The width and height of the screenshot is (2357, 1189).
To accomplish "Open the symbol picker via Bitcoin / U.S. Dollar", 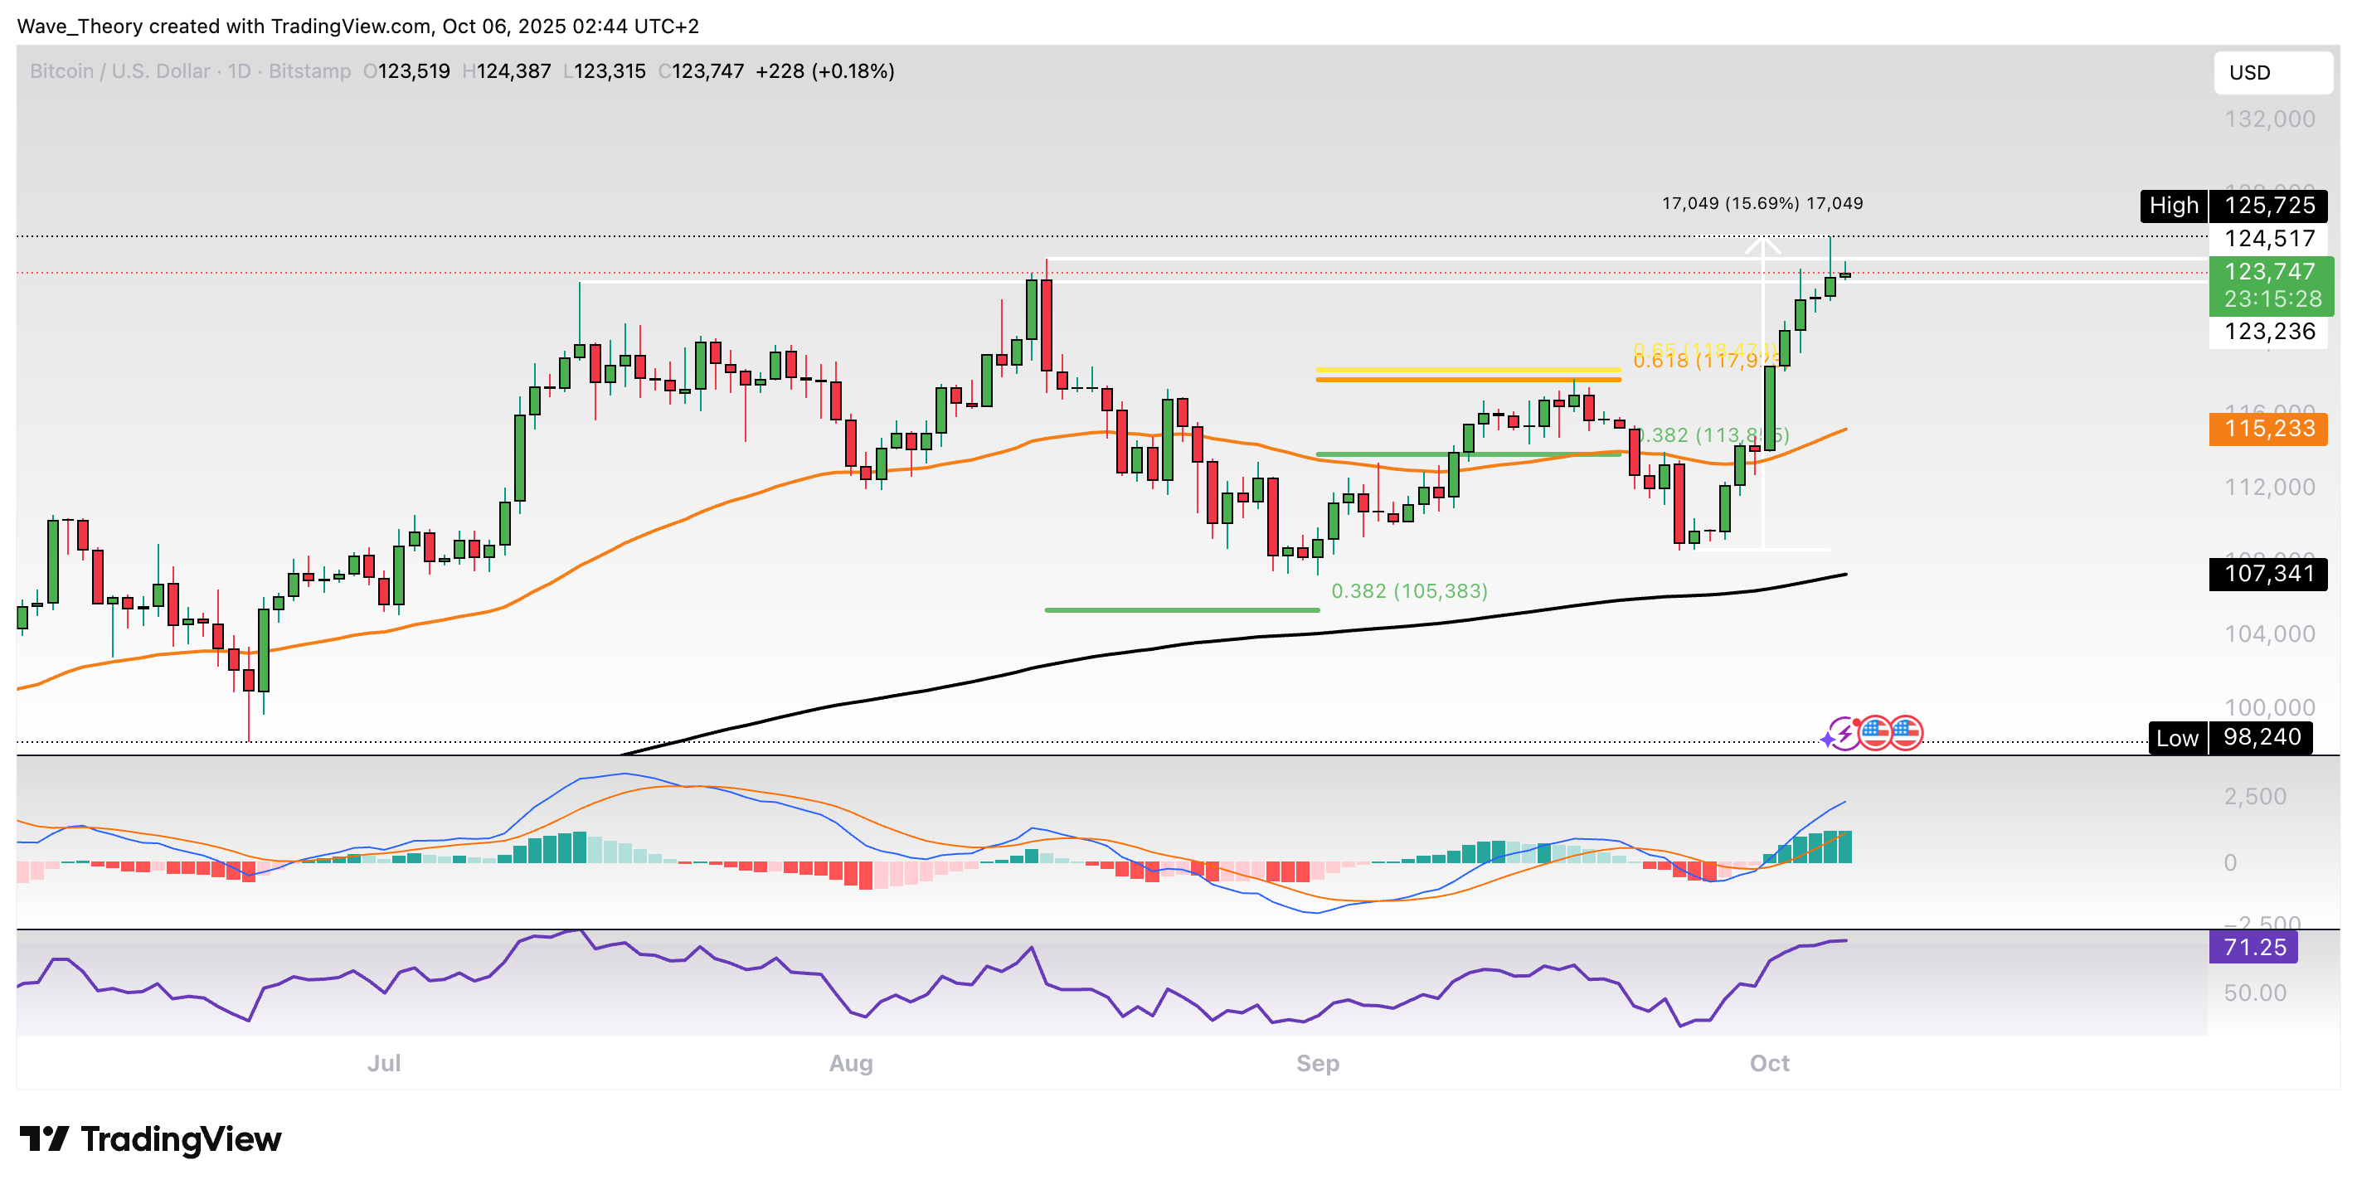I will click(119, 70).
